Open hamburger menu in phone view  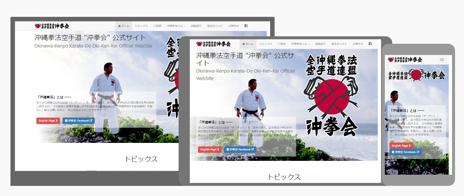[x=442, y=59]
